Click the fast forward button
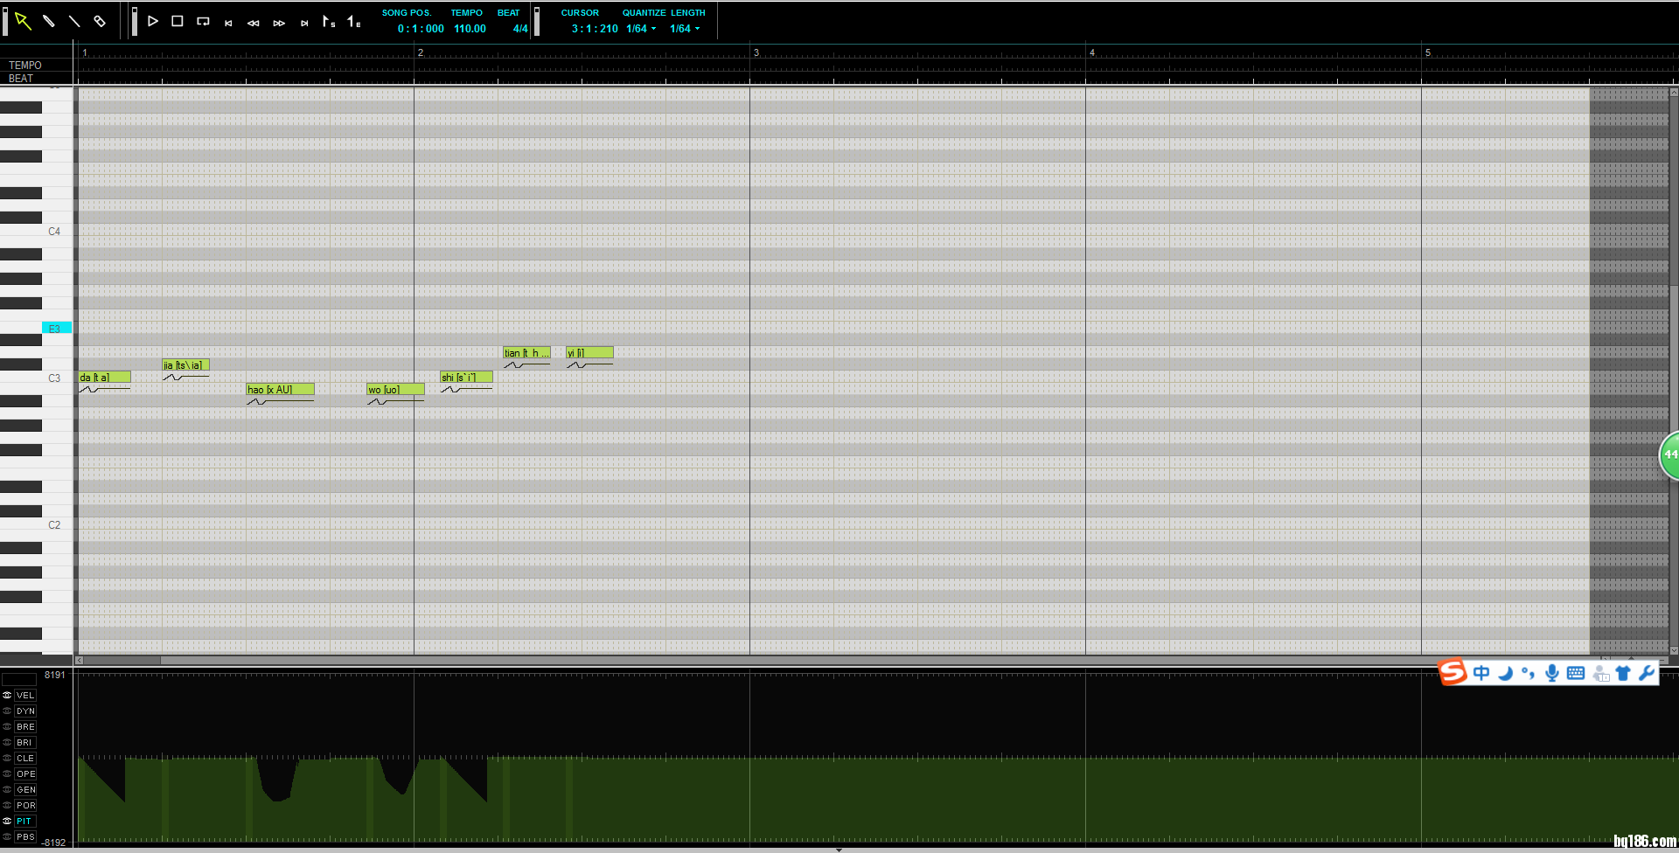Viewport: 1679px width, 853px height. [x=279, y=23]
